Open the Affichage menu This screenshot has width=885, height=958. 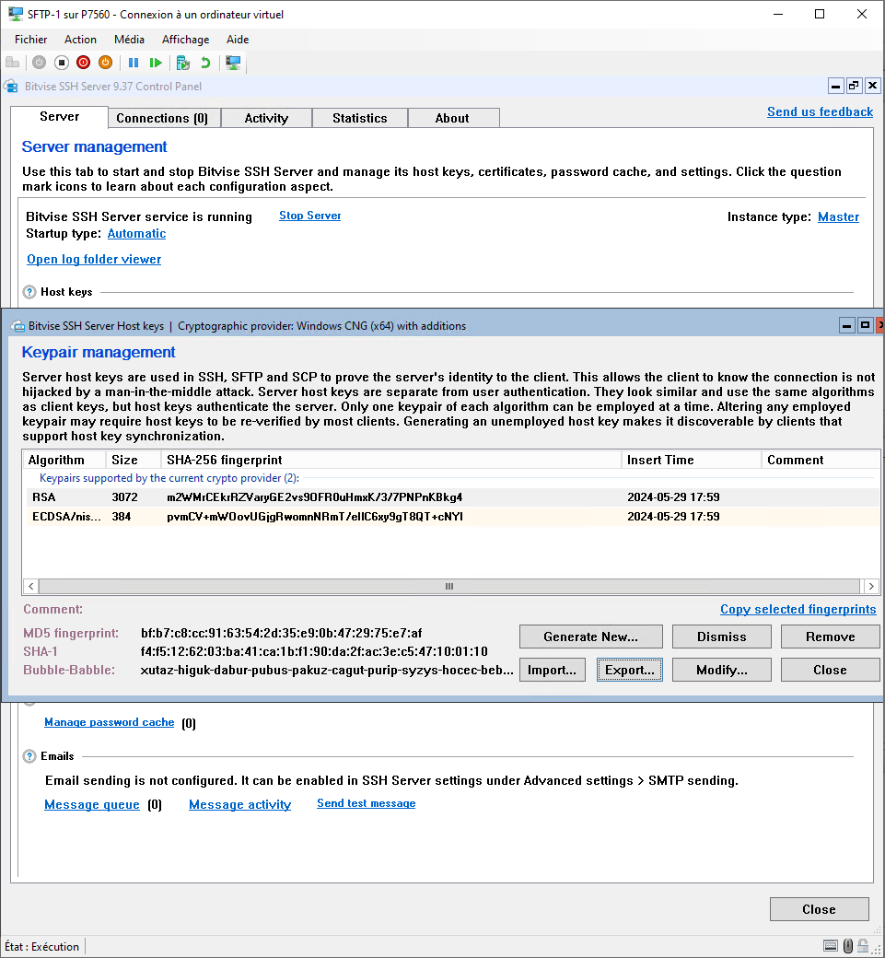pyautogui.click(x=185, y=40)
